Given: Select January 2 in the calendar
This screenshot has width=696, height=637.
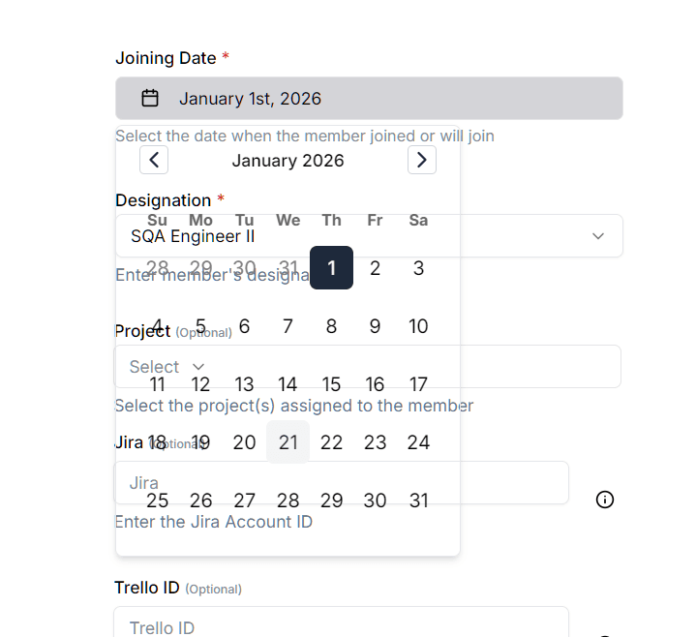Looking at the screenshot, I should (x=375, y=267).
